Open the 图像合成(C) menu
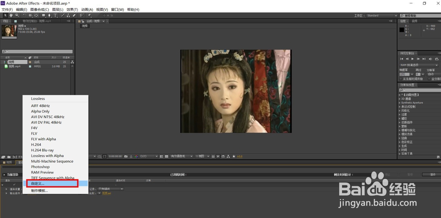The image size is (441, 218). pos(39,10)
